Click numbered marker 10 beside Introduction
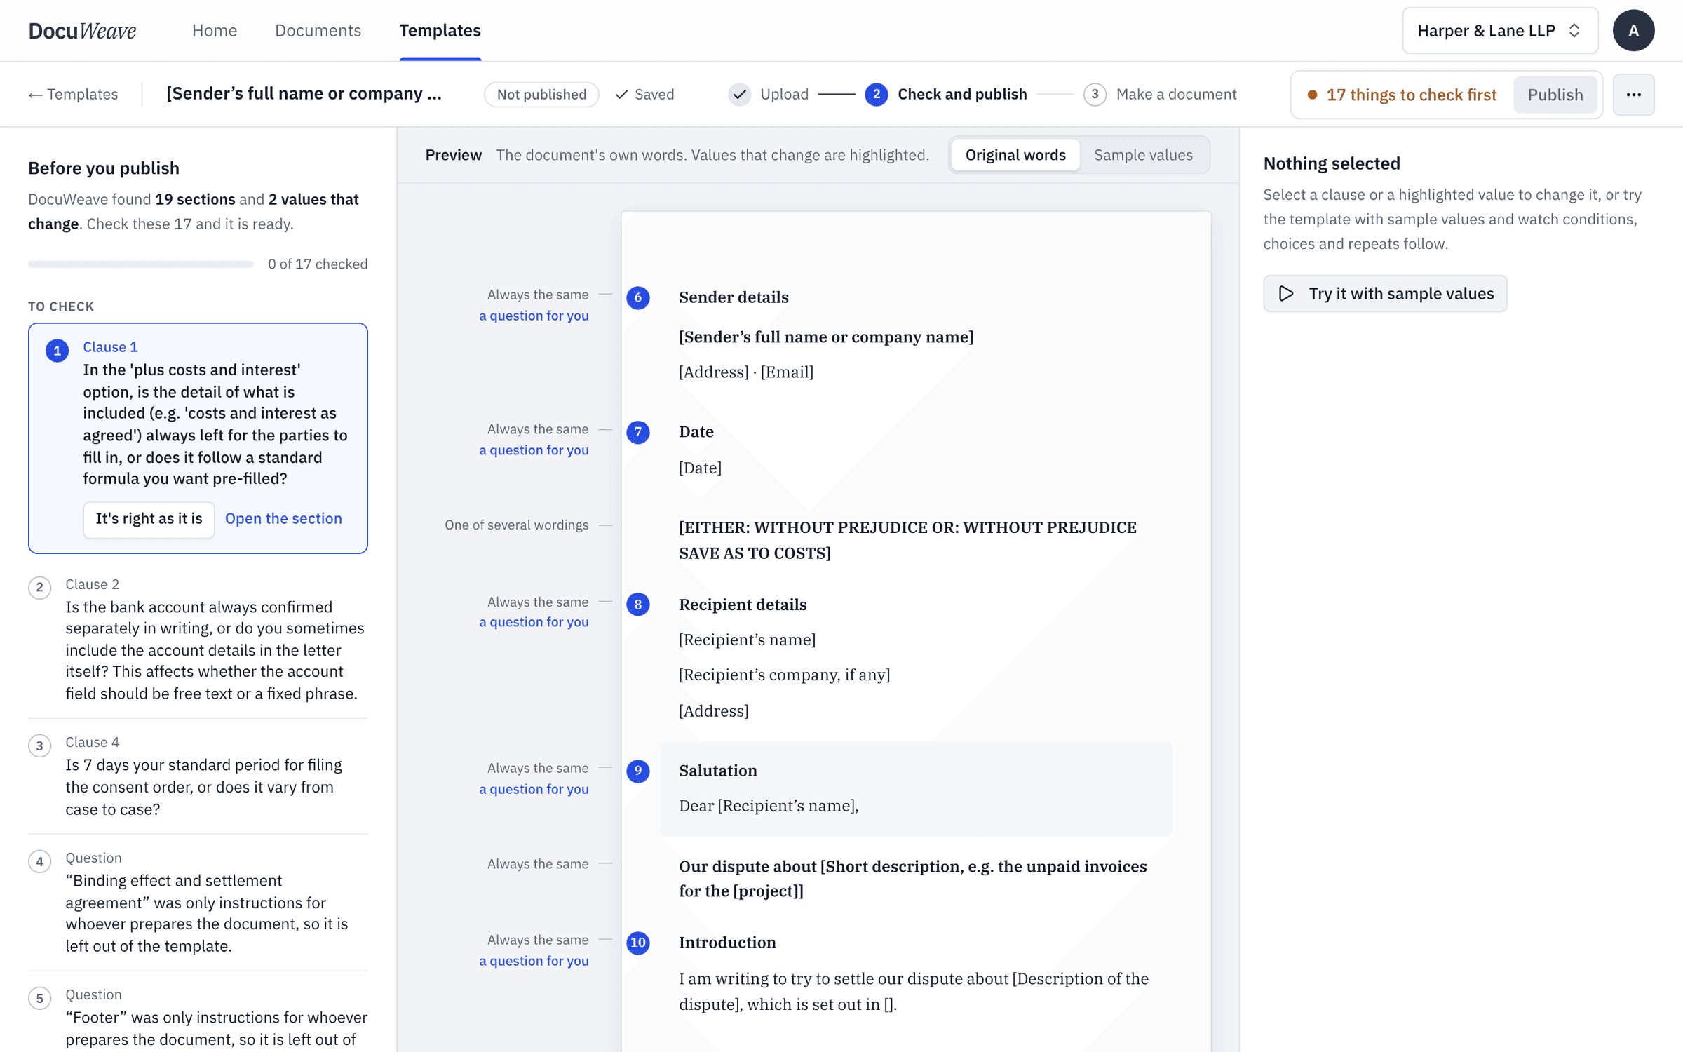Screen dimensions: 1683x1052 tap(637, 943)
